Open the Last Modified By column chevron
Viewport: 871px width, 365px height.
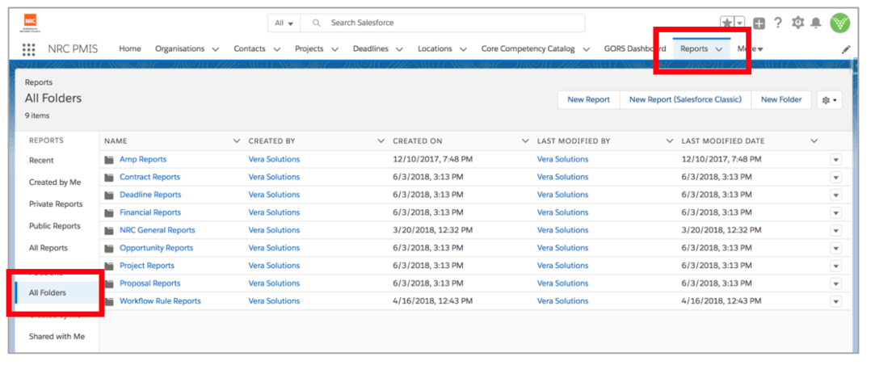[x=670, y=141]
